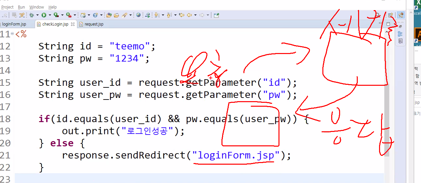Image resolution: width=421 pixels, height=183 pixels.
Task: Expand the Search dropdown arrow
Action: (130, 15)
